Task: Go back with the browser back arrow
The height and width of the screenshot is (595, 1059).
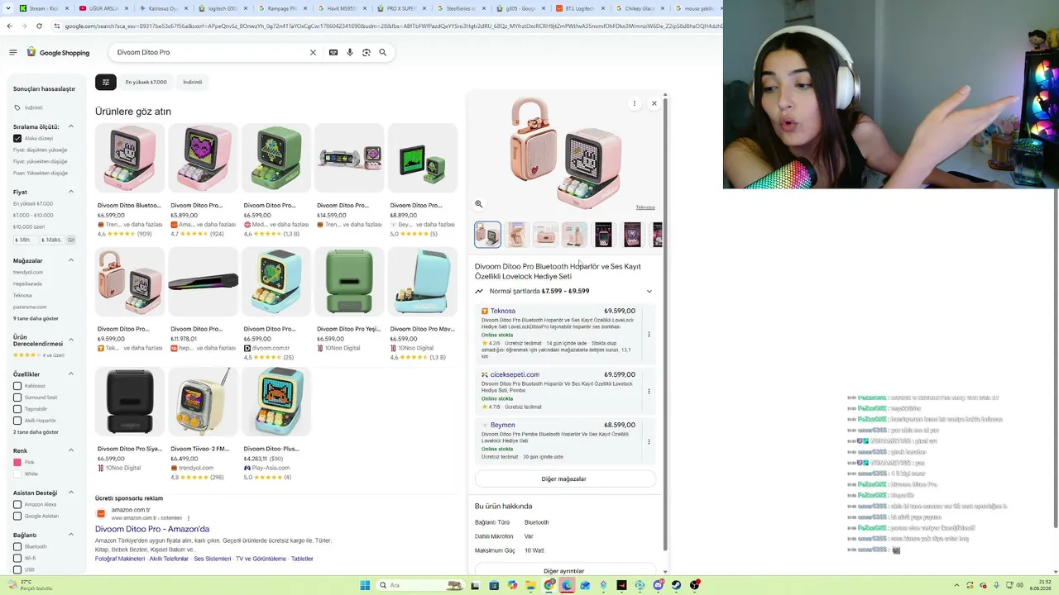Action: tap(9, 26)
